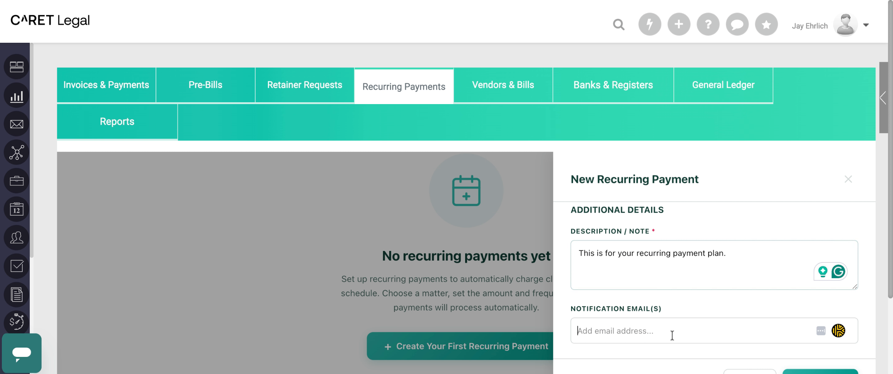Image resolution: width=893 pixels, height=374 pixels.
Task: Select the Recurring Payments tab
Action: pos(404,86)
